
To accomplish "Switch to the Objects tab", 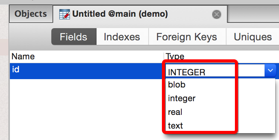I will click(31, 14).
